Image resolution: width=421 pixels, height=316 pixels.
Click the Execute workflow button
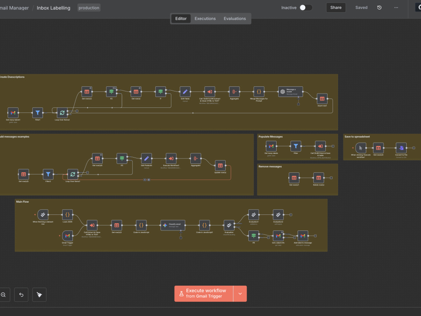click(204, 293)
